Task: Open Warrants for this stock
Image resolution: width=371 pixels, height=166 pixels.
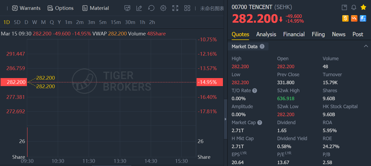Action: pyautogui.click(x=26, y=8)
